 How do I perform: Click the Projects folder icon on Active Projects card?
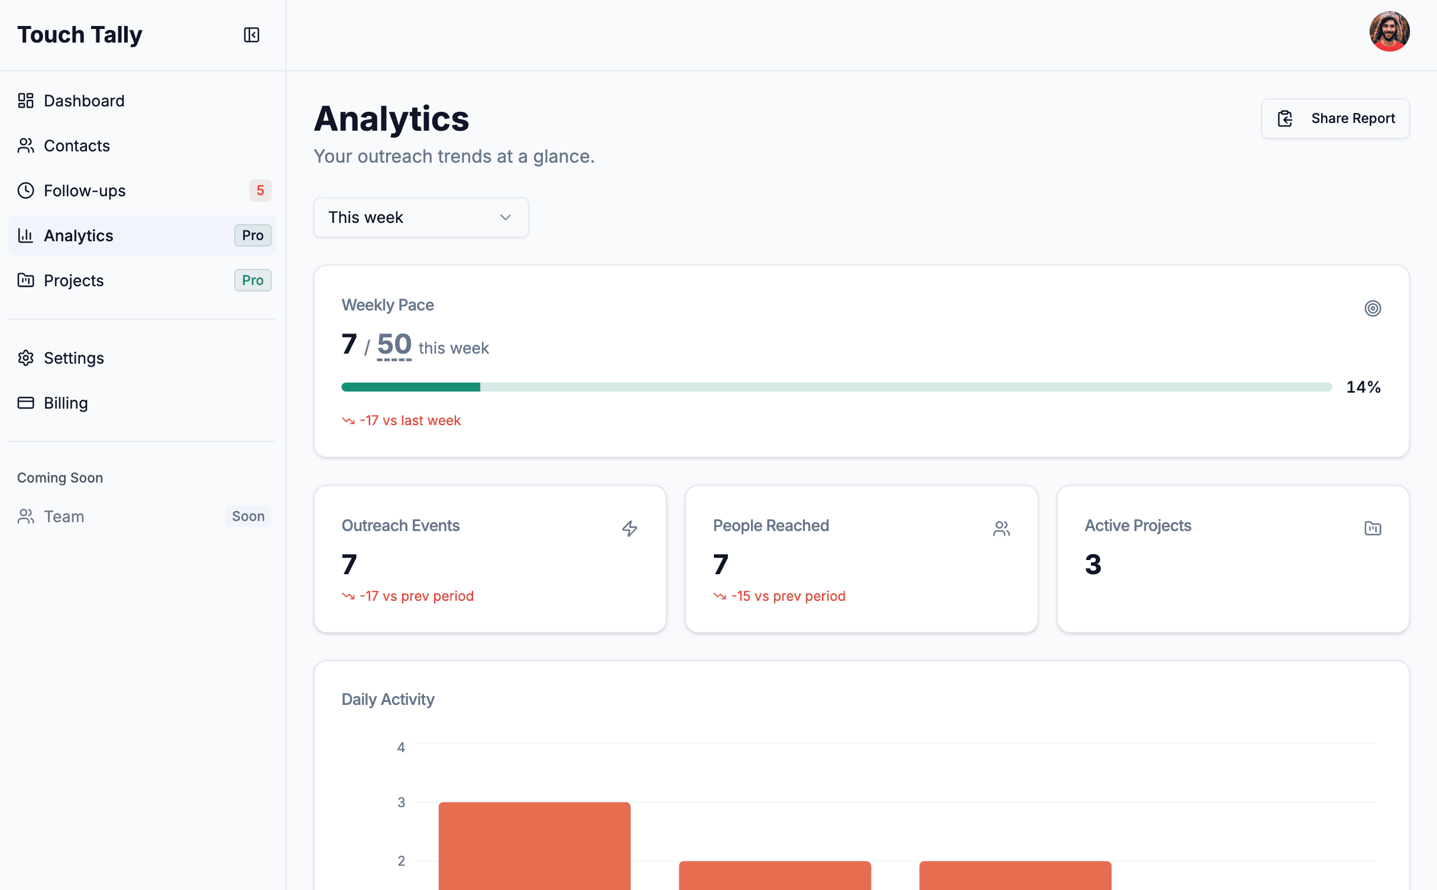tap(1373, 529)
